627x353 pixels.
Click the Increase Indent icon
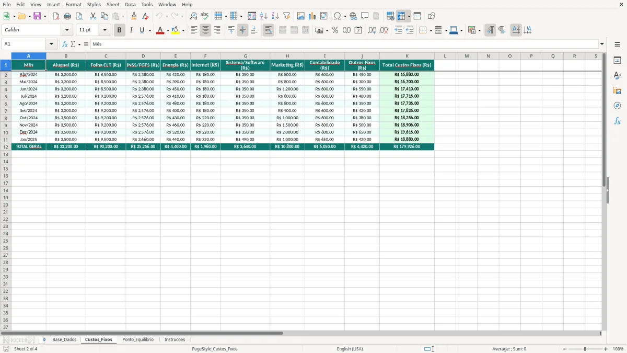pos(398,30)
